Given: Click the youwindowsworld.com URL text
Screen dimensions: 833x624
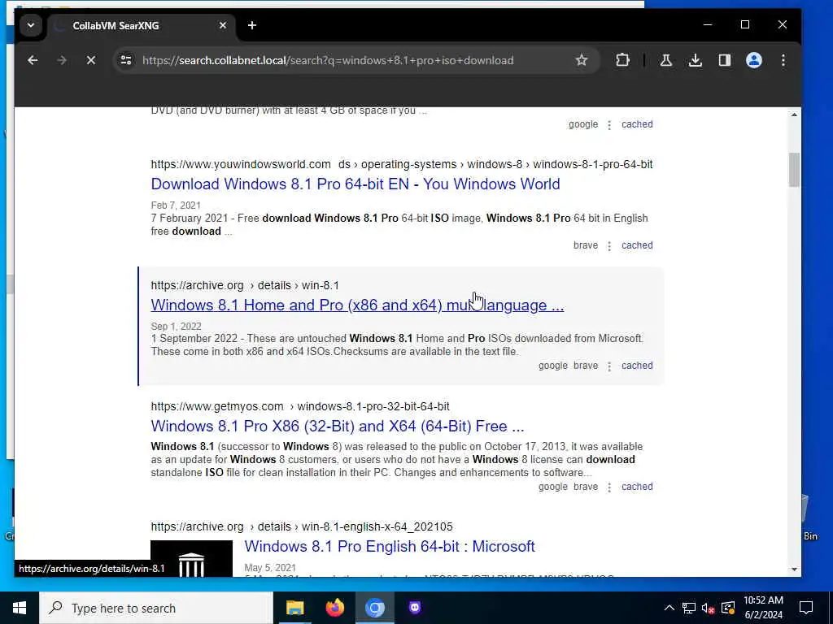Looking at the screenshot, I should coord(241,164).
